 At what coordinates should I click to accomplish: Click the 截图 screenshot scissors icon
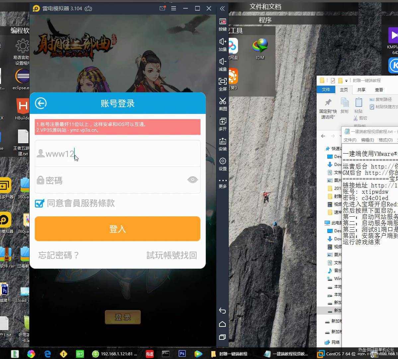(223, 104)
